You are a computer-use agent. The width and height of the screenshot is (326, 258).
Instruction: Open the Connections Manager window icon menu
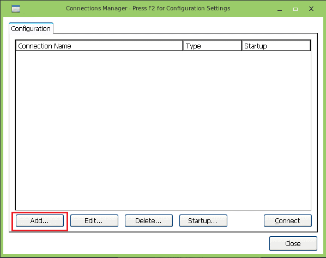16,9
